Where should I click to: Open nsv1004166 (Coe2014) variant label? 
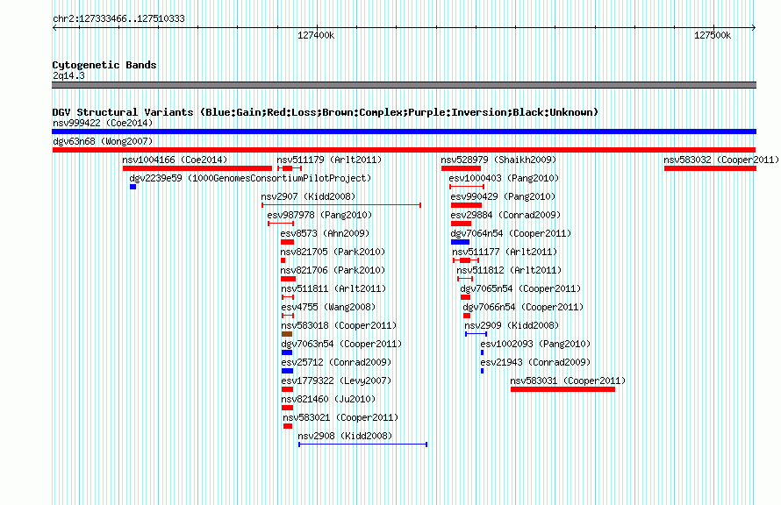(x=175, y=160)
